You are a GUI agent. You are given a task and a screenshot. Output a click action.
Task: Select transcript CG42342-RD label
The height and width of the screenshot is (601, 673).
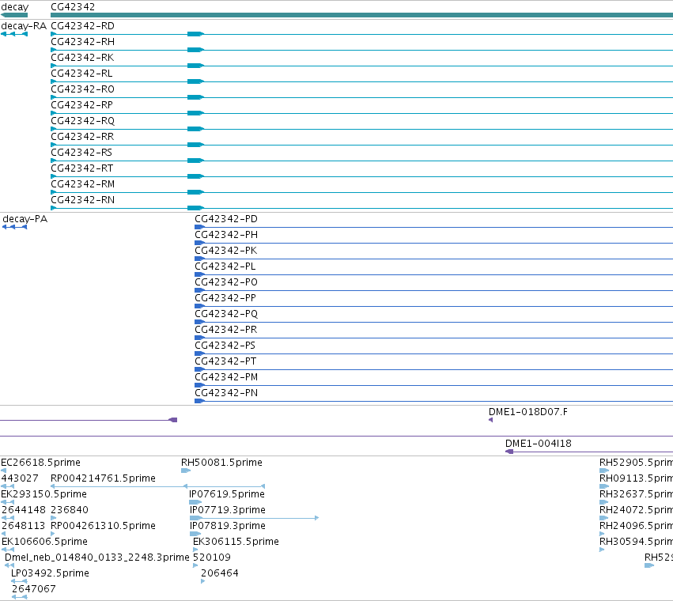83,26
